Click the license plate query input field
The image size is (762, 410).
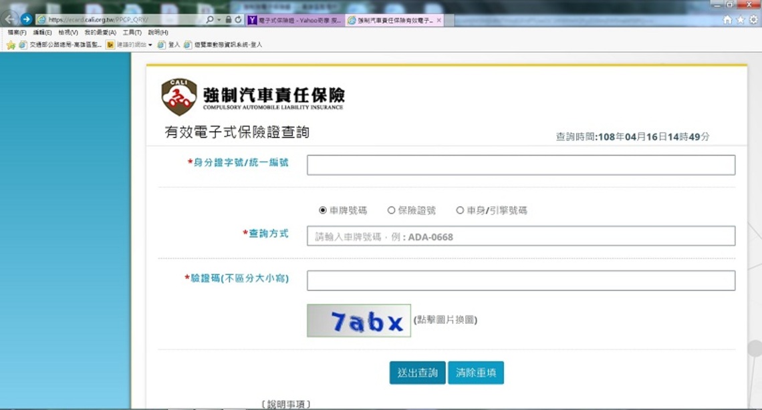(521, 236)
